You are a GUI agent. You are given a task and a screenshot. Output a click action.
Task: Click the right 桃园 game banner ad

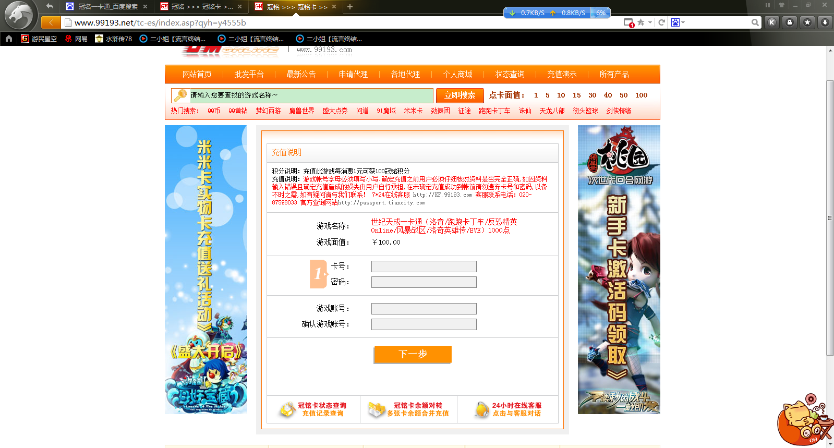tap(619, 270)
